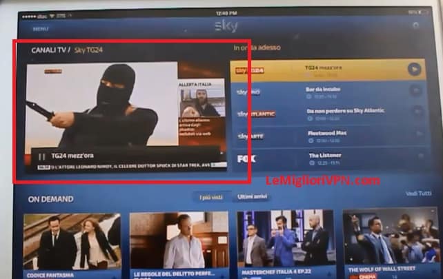This screenshot has width=443, height=279.
Task: Open 'Da non perdere su Sky Atlantic'
Action: tap(346, 111)
